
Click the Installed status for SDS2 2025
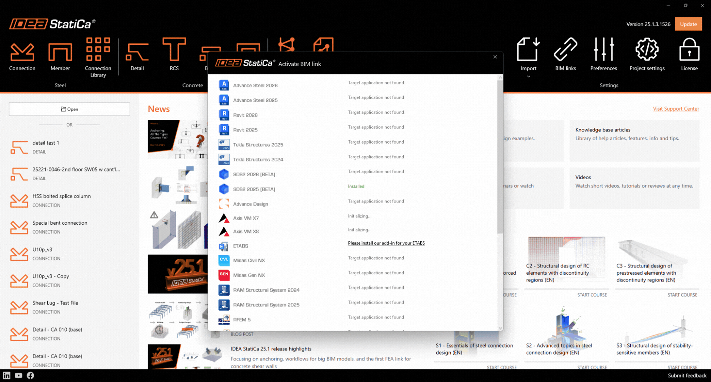tap(356, 186)
